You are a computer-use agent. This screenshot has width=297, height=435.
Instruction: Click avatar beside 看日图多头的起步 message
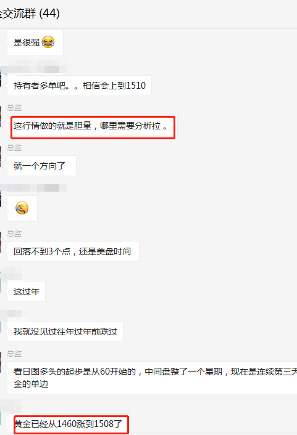click(1, 362)
